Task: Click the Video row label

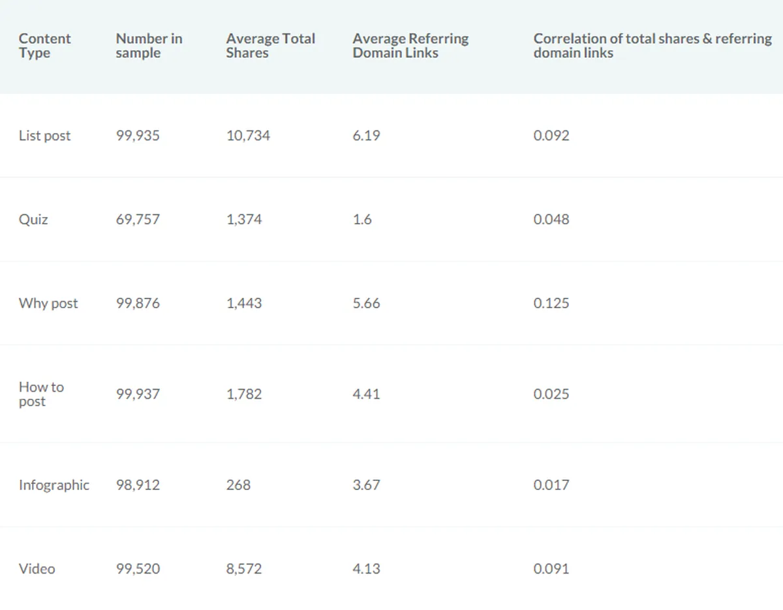Action: (x=37, y=569)
